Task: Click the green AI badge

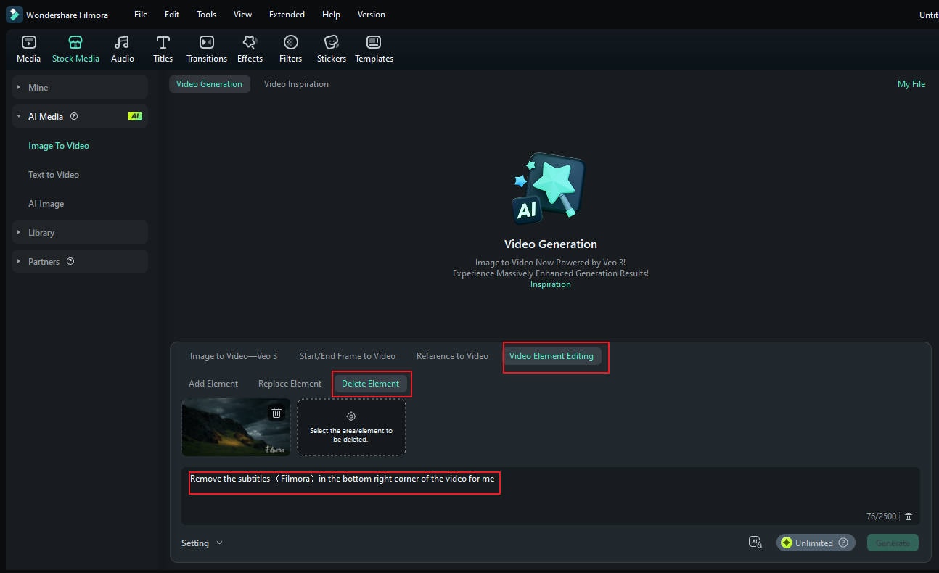Action: tap(135, 116)
